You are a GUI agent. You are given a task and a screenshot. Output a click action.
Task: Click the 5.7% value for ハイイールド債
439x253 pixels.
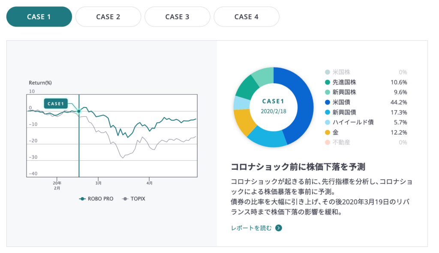coord(400,122)
